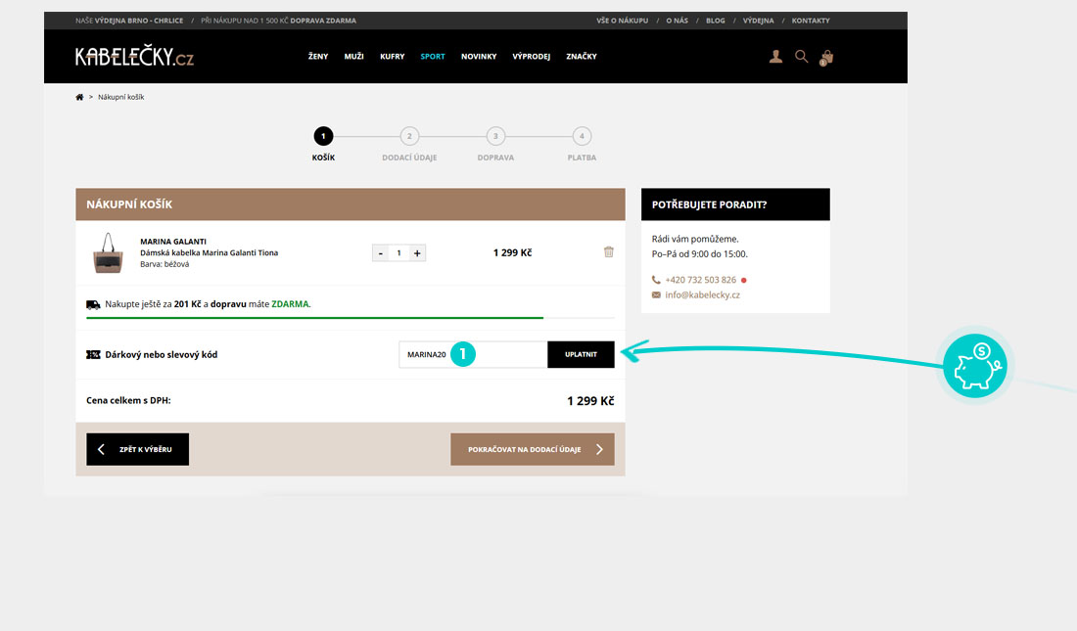The height and width of the screenshot is (631, 1077).
Task: Continue with POKRAČOVAT NA DODACÍ ÚDAJE
Action: coord(533,449)
